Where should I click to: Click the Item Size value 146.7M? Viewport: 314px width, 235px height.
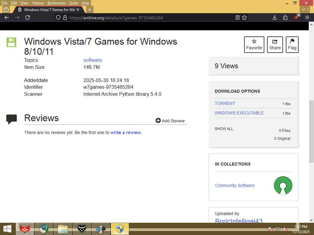tap(91, 67)
